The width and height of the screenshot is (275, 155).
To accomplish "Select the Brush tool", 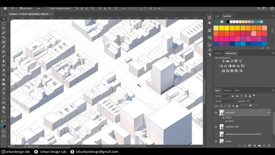I will click(3, 56).
